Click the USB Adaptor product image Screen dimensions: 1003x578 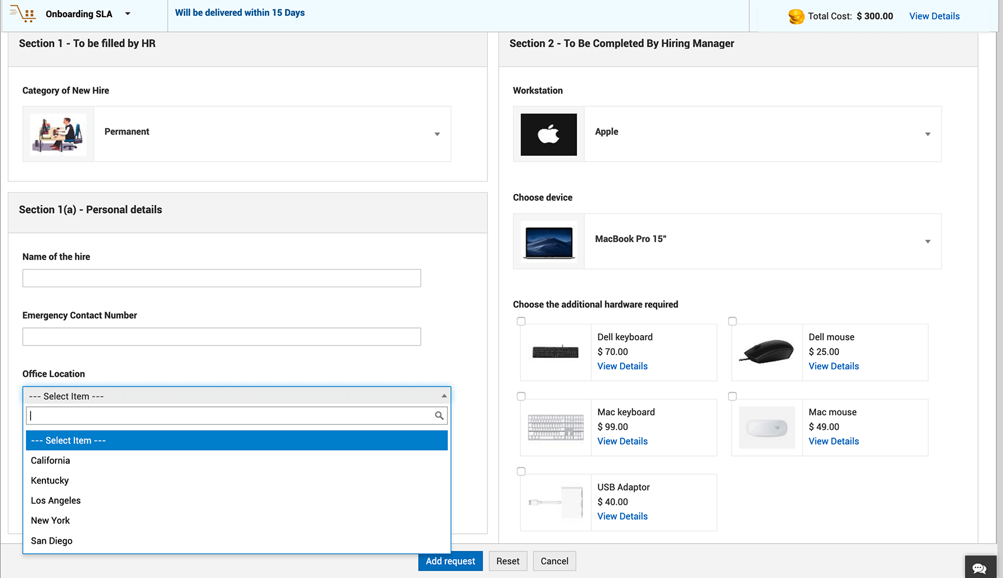555,501
